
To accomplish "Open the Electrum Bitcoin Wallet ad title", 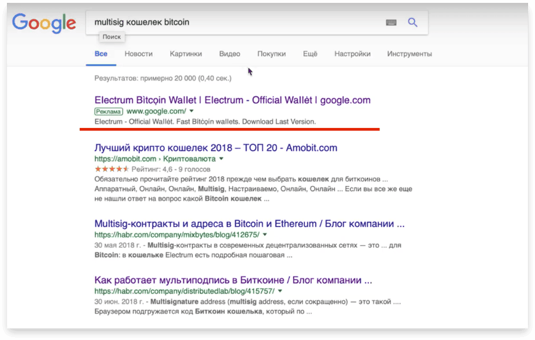I will tap(233, 100).
